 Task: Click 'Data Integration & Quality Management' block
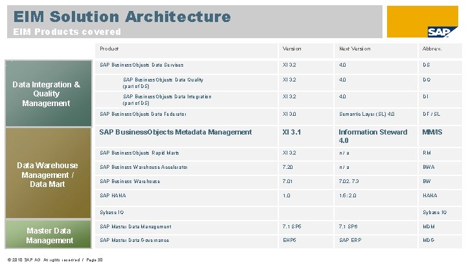[49, 94]
